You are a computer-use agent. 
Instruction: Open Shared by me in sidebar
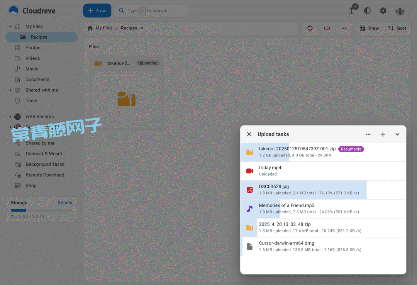(40, 143)
